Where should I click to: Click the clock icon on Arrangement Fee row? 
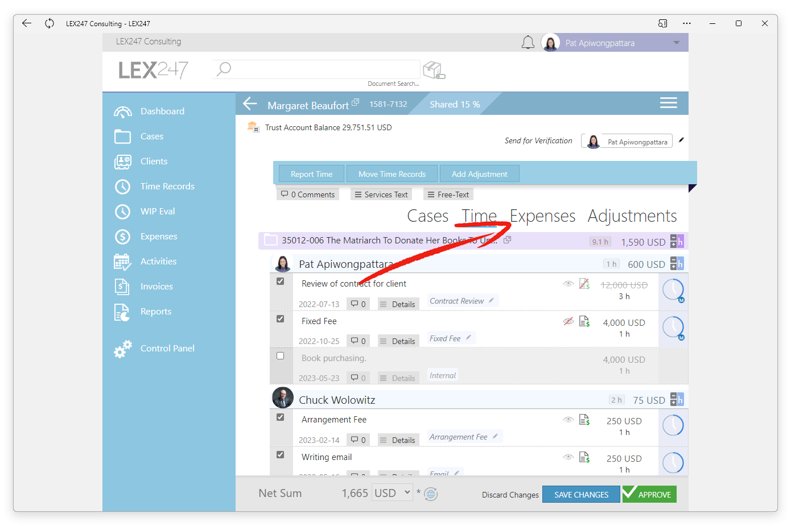673,426
